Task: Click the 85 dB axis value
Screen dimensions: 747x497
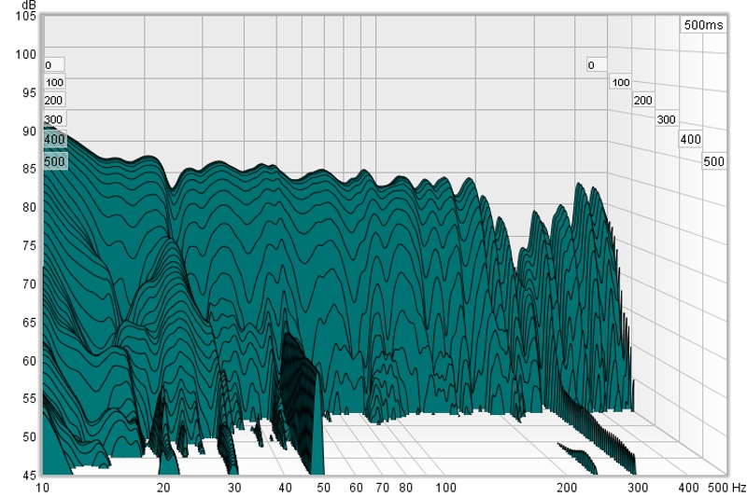Action: tap(29, 169)
